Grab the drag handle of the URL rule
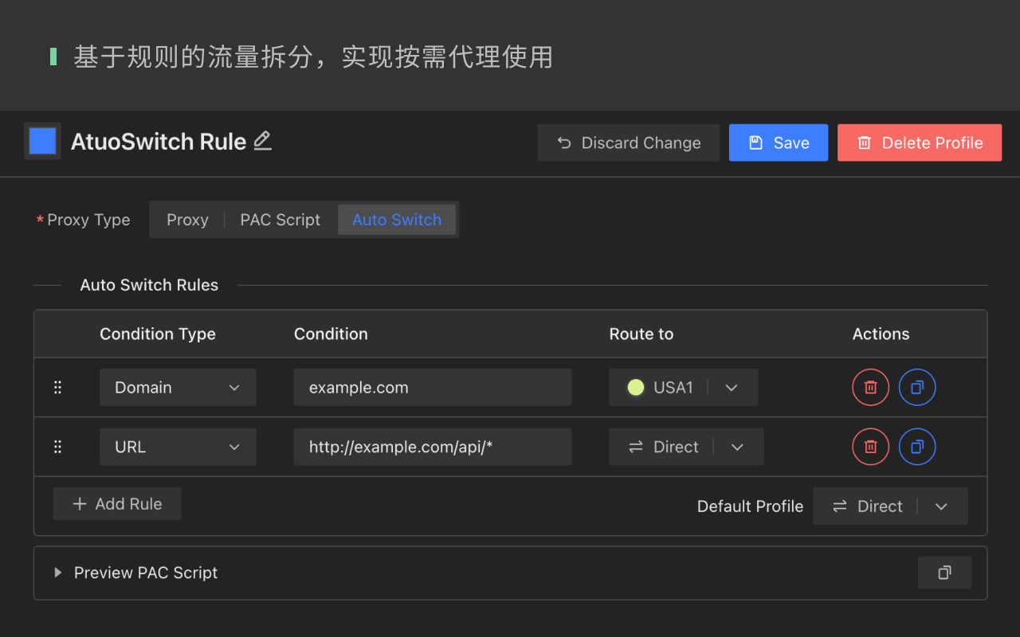Image resolution: width=1020 pixels, height=637 pixels. 57,447
